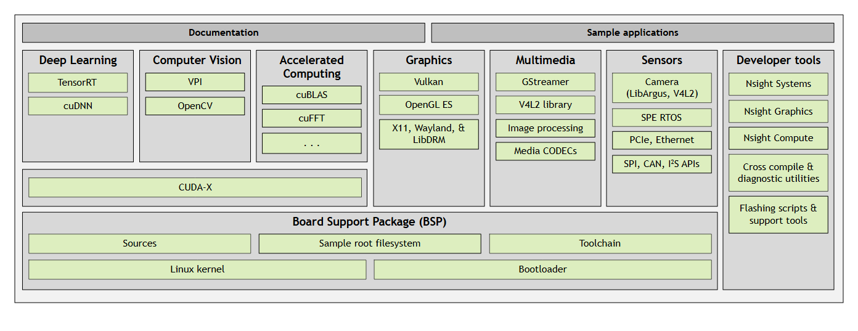Click the V4L2 library box
The height and width of the screenshot is (331, 858).
point(545,105)
